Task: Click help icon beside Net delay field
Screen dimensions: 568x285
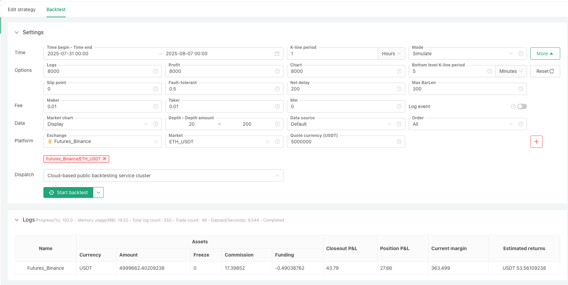Action: [x=399, y=89]
